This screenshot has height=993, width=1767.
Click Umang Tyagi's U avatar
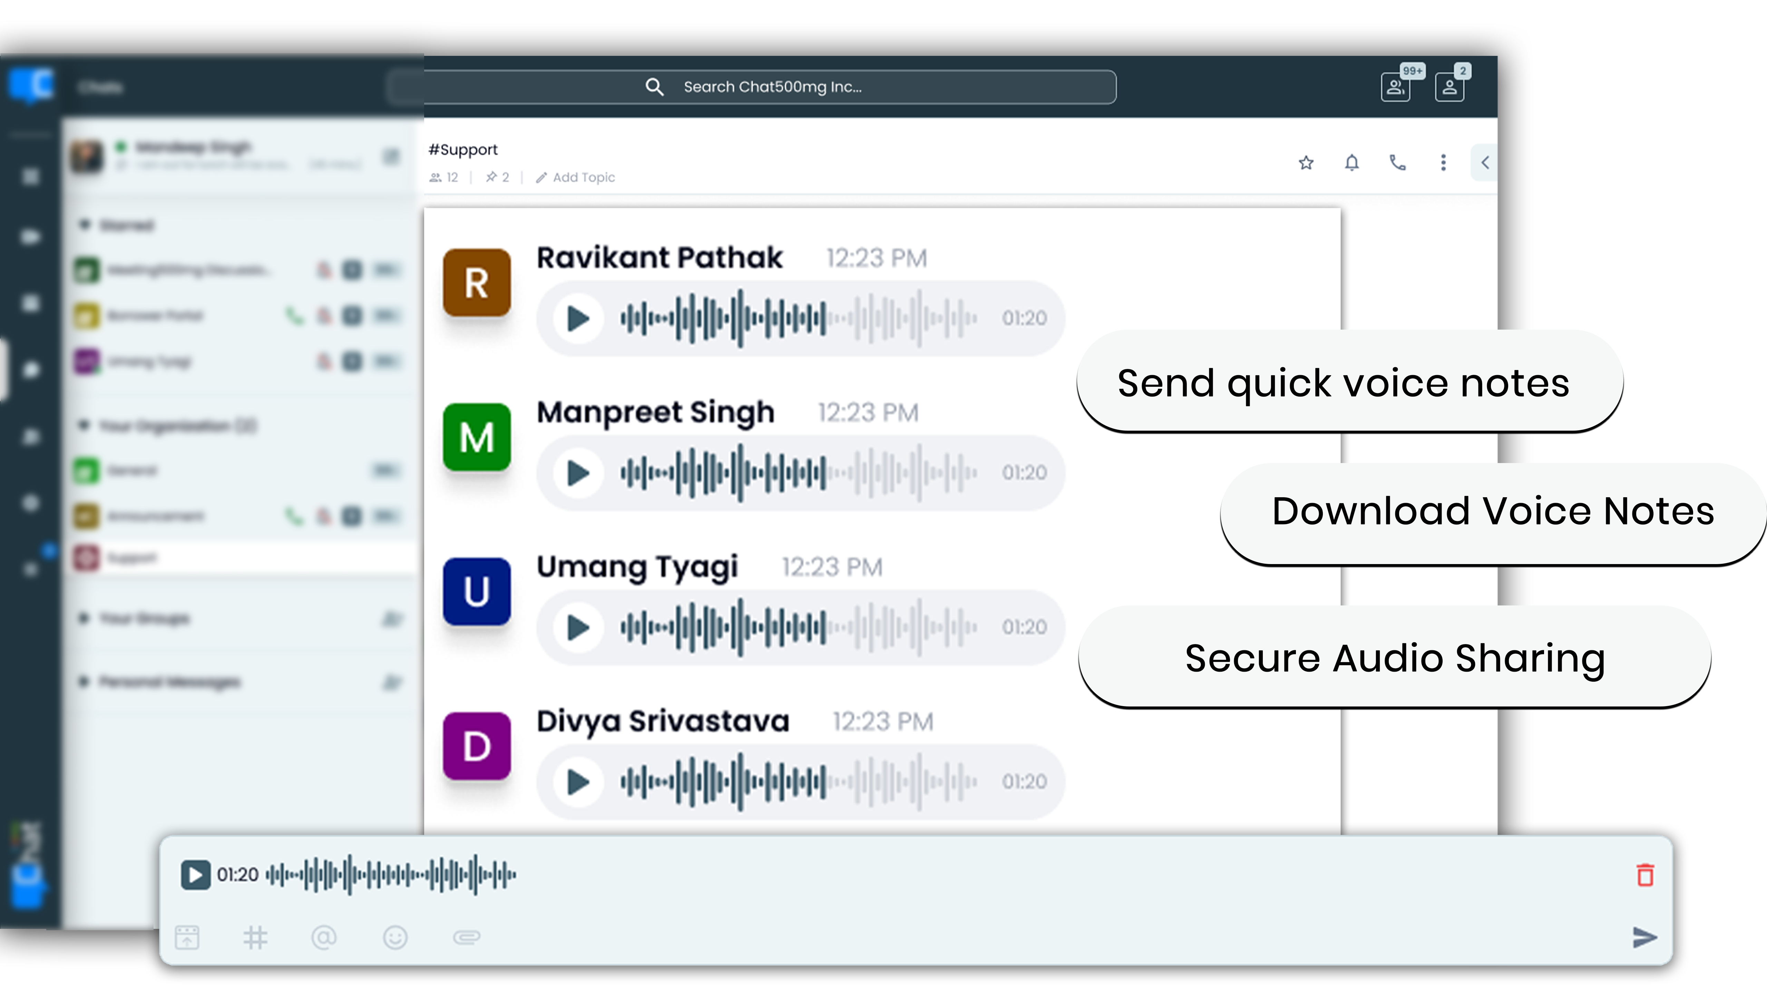point(477,591)
